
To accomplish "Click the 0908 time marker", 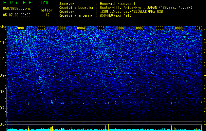I will [159, 28].
